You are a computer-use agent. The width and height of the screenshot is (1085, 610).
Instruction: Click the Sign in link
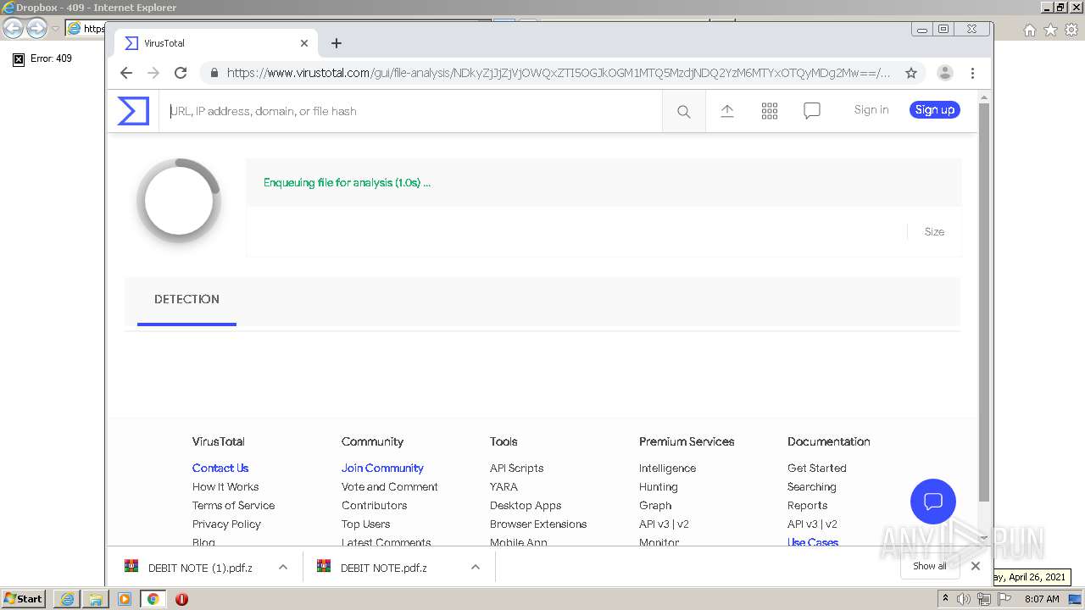(x=871, y=110)
